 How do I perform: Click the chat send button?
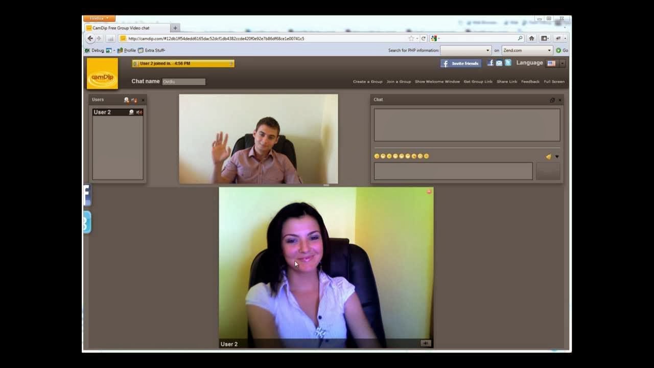pos(548,171)
